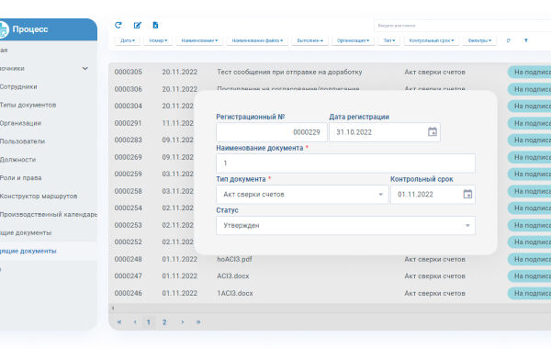
Task: Open the Фильтры dropdown
Action: tap(479, 40)
